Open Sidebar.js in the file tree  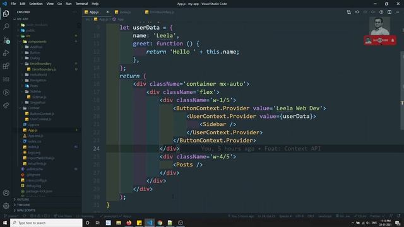coord(39,97)
